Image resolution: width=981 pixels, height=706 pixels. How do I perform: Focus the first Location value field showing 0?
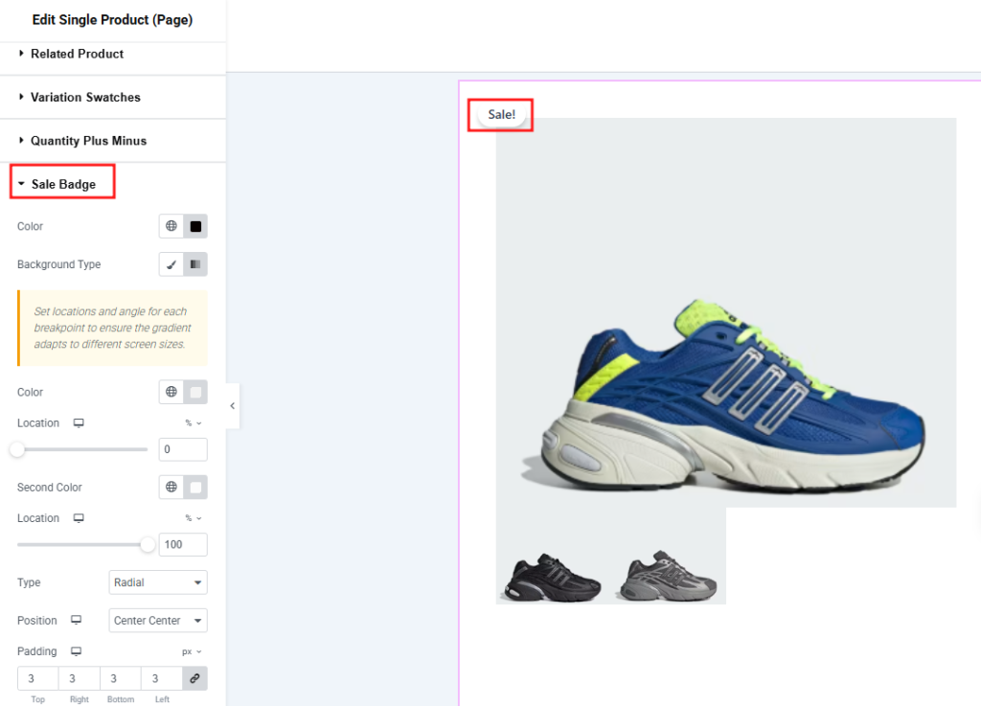pyautogui.click(x=183, y=449)
